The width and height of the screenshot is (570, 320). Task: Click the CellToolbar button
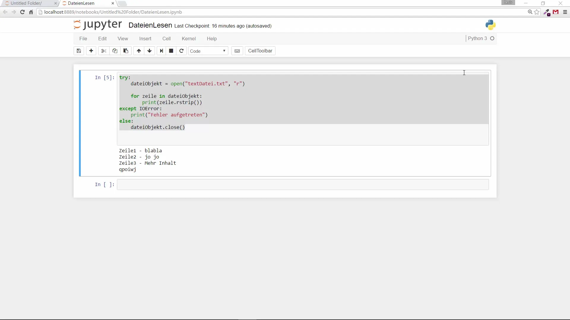(x=260, y=51)
